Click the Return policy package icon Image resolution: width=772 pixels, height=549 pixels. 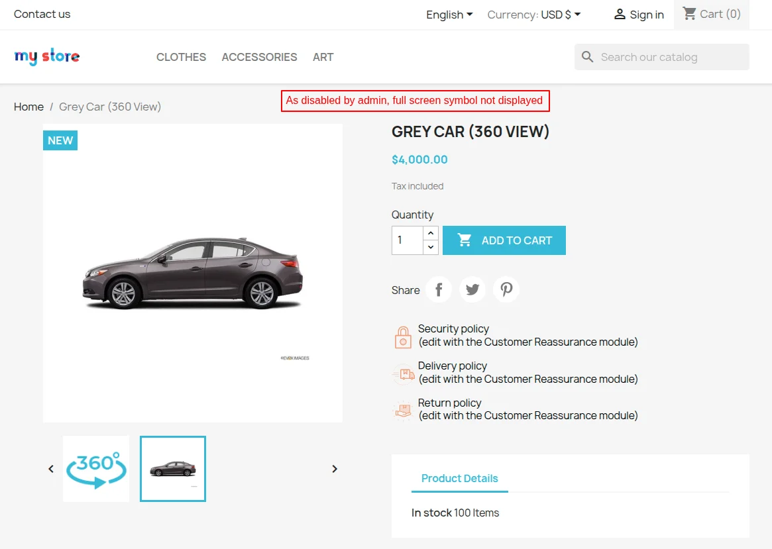tap(403, 411)
